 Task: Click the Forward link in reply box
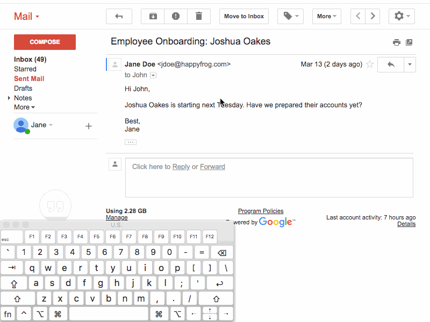(212, 167)
